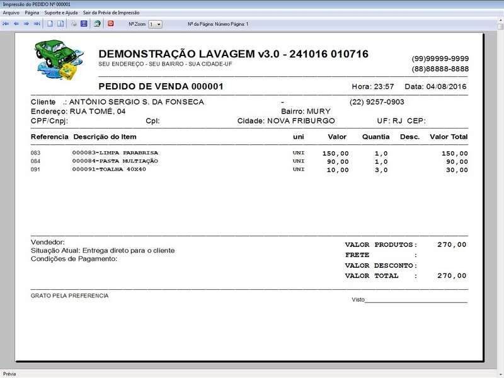Select Sair da Prévia de Impressão
This screenshot has width=504, height=378.
(x=112, y=11)
